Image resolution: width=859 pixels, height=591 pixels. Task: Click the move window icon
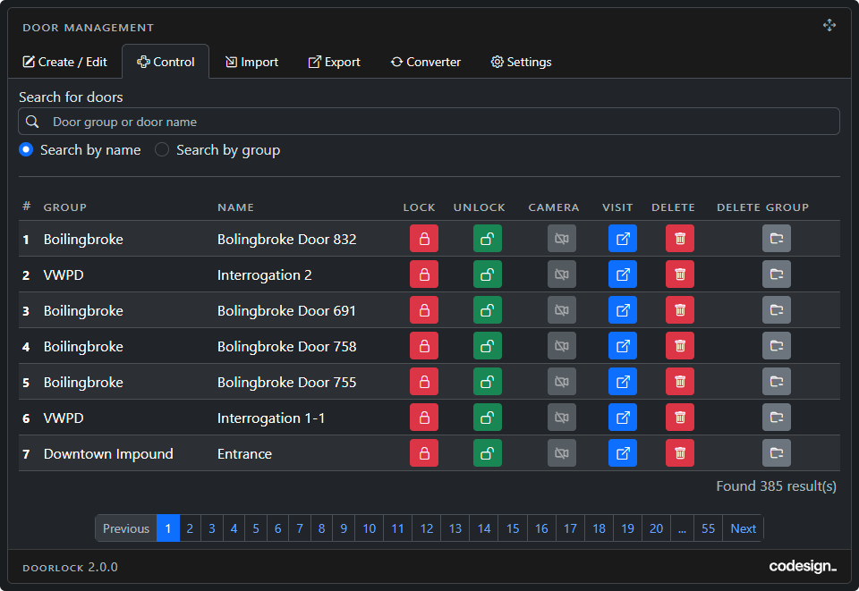pyautogui.click(x=829, y=26)
